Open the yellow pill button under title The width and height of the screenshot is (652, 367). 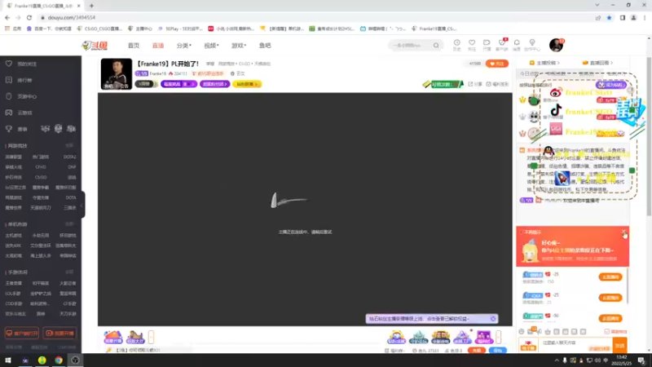(247, 84)
